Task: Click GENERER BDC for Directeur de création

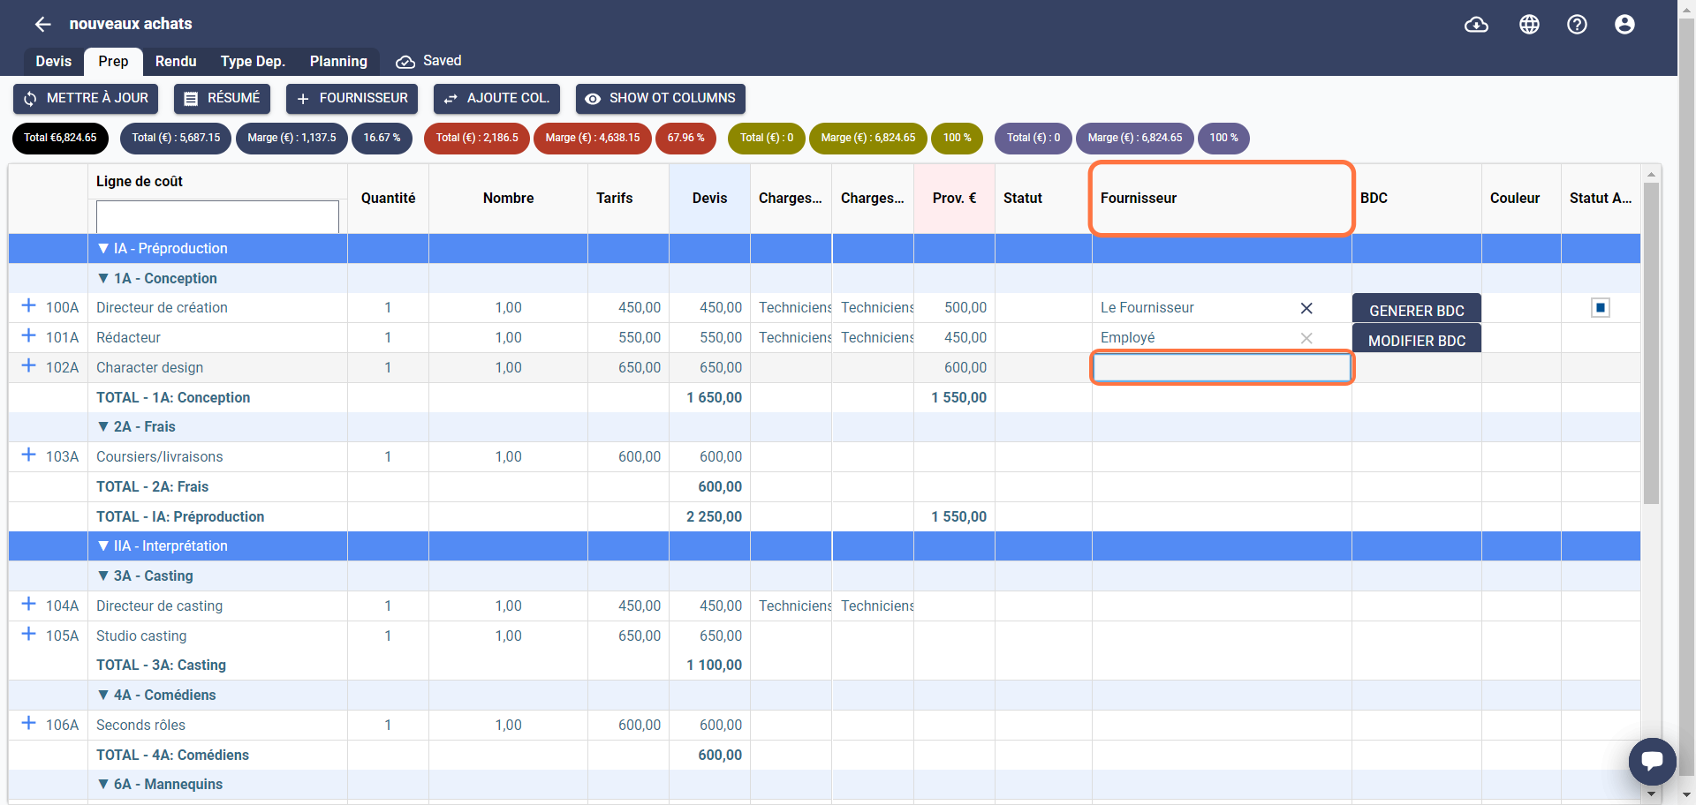Action: [x=1417, y=310]
